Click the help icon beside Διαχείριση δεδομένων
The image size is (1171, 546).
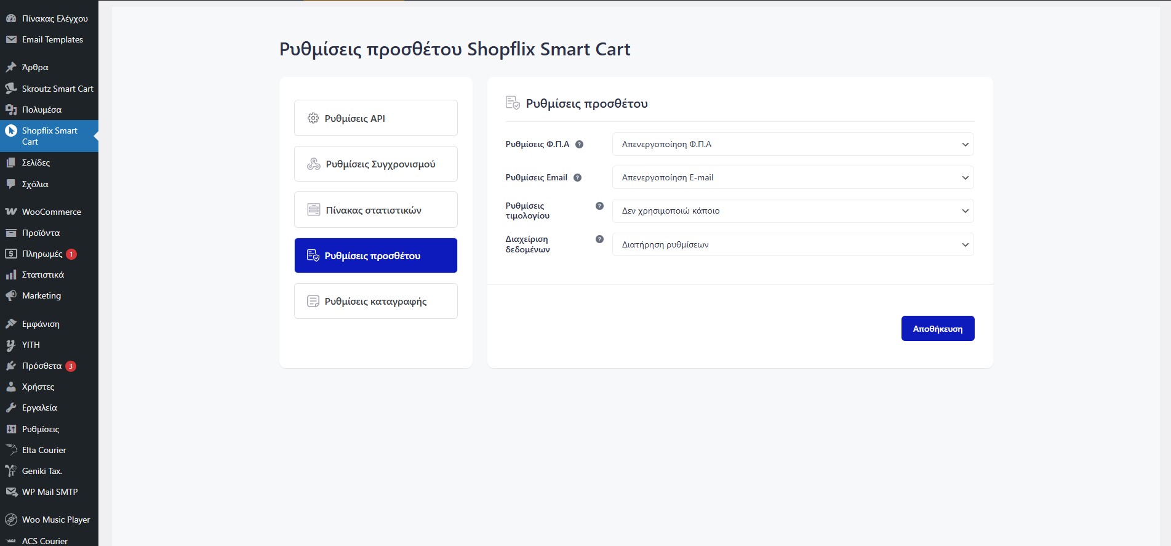pos(599,239)
